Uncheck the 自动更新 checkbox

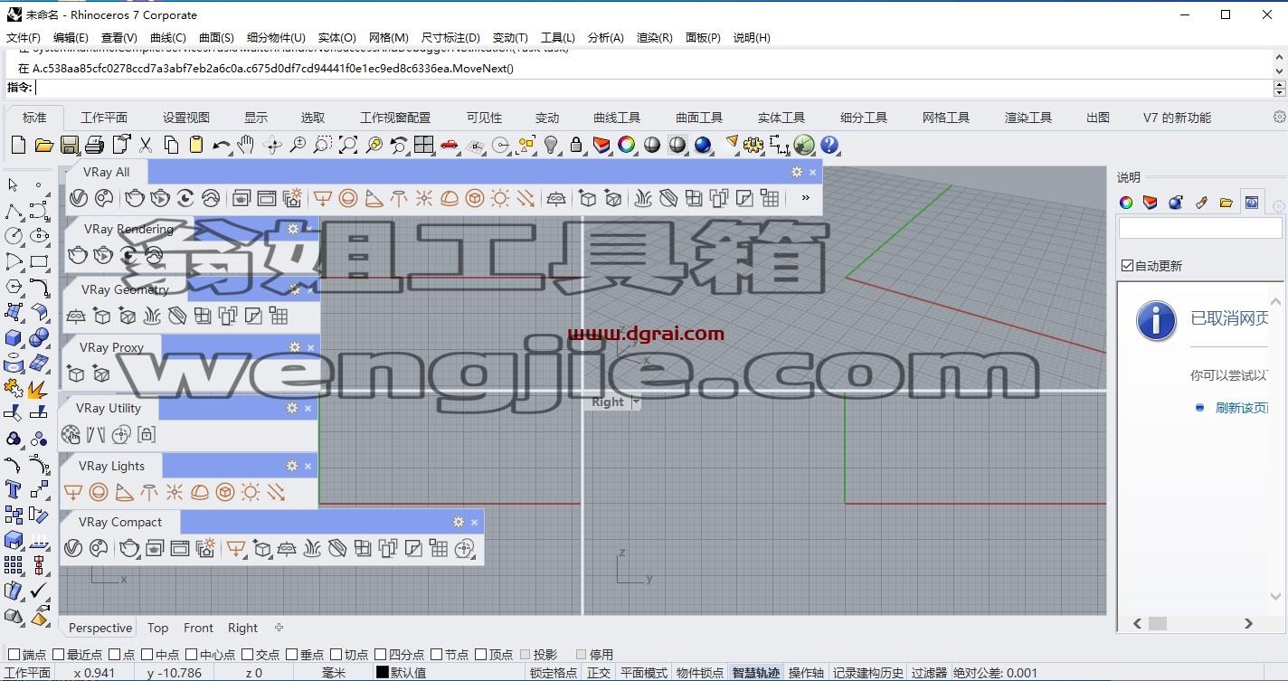point(1127,265)
